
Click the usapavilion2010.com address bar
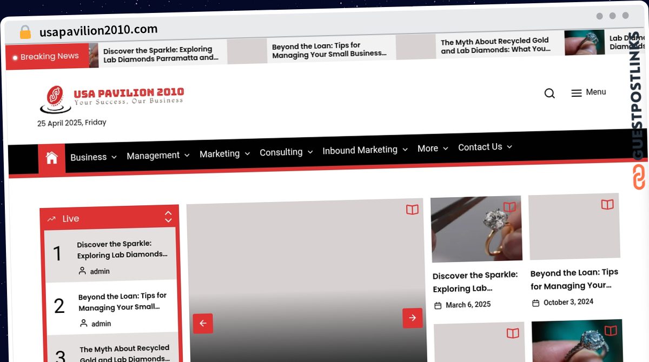click(98, 30)
